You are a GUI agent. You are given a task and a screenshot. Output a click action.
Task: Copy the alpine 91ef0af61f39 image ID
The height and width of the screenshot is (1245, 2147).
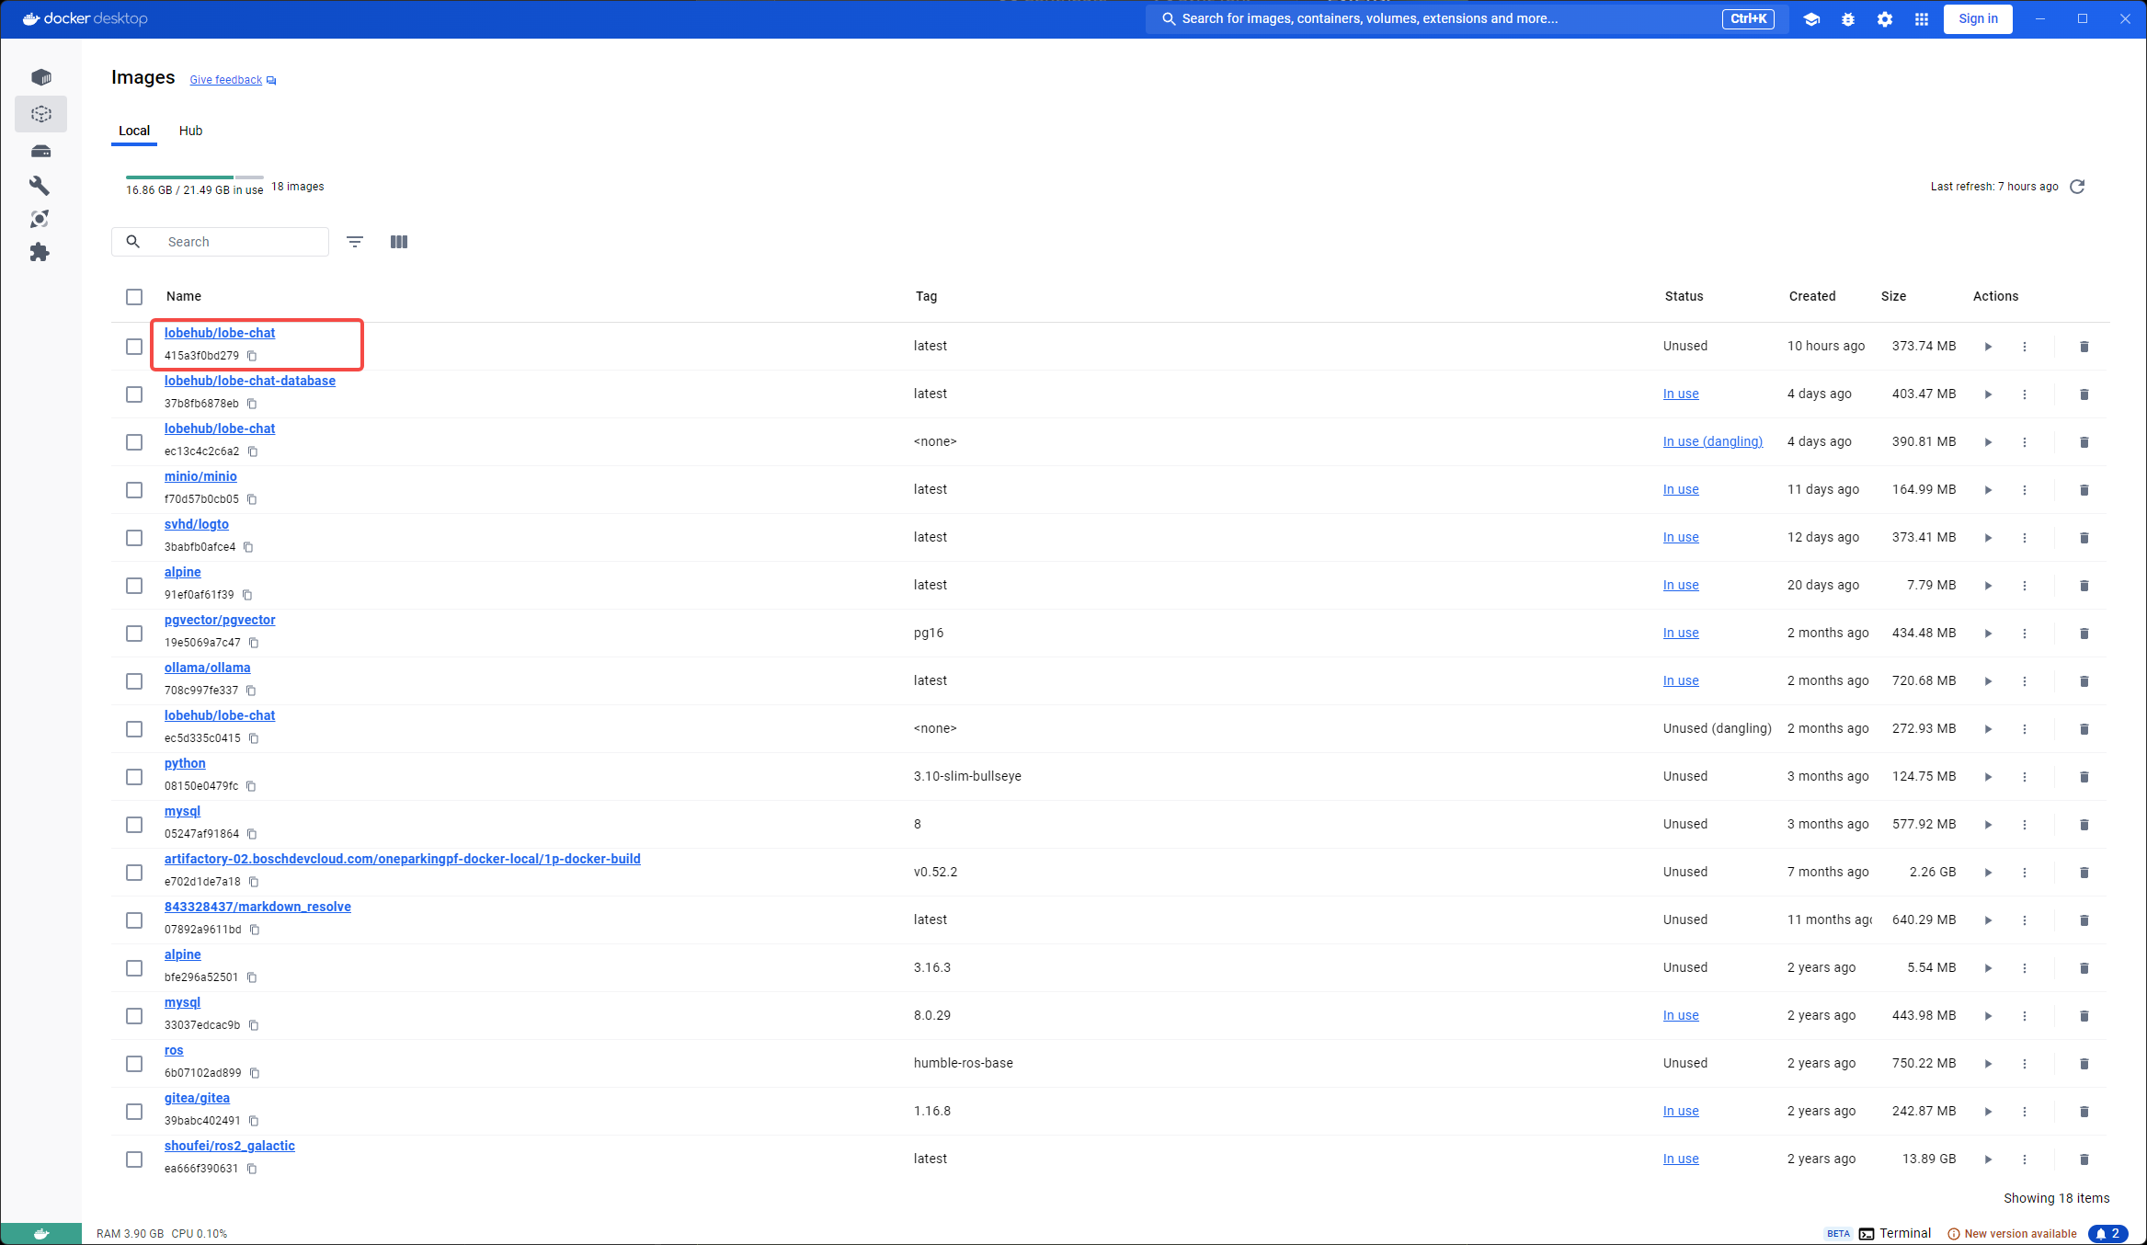pyautogui.click(x=247, y=595)
